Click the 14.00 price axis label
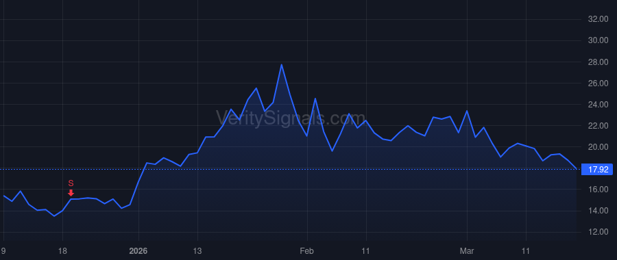Screen dimensions: 617x260 [x=598, y=211]
